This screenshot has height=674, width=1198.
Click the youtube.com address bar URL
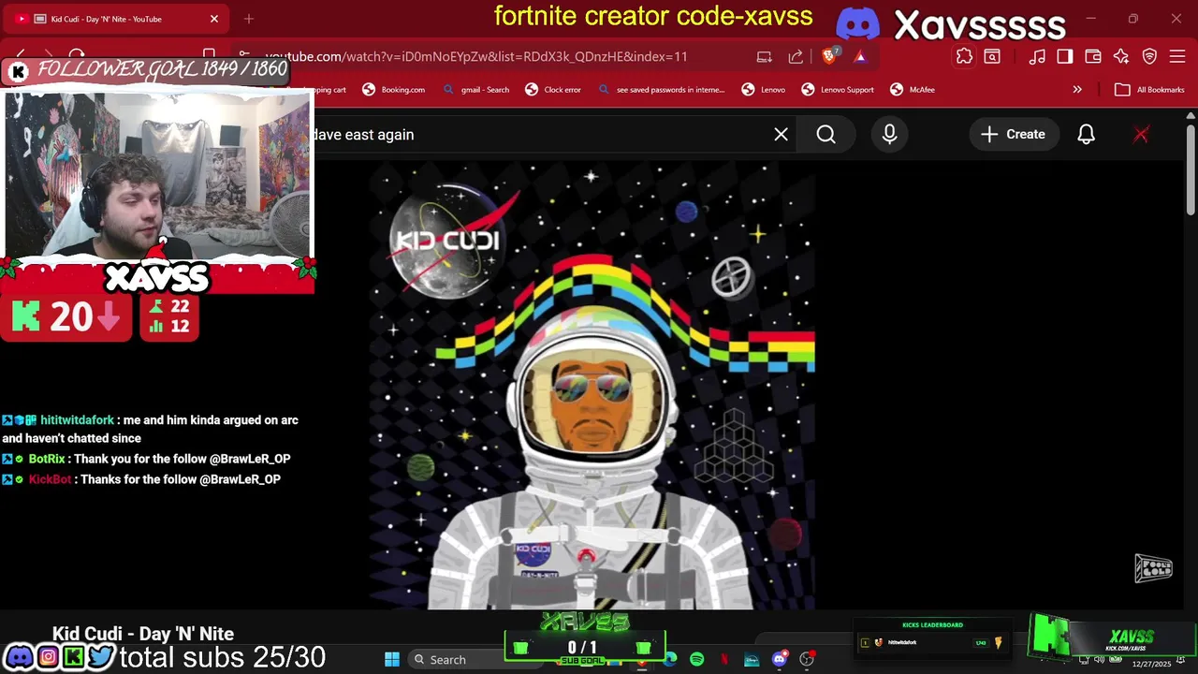(477, 56)
